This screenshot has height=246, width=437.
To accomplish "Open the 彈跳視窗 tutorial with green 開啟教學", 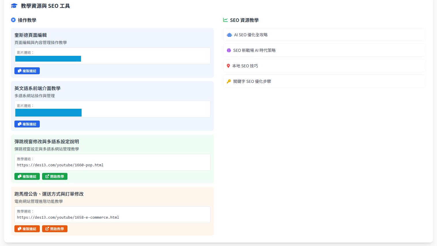I will (x=55, y=176).
